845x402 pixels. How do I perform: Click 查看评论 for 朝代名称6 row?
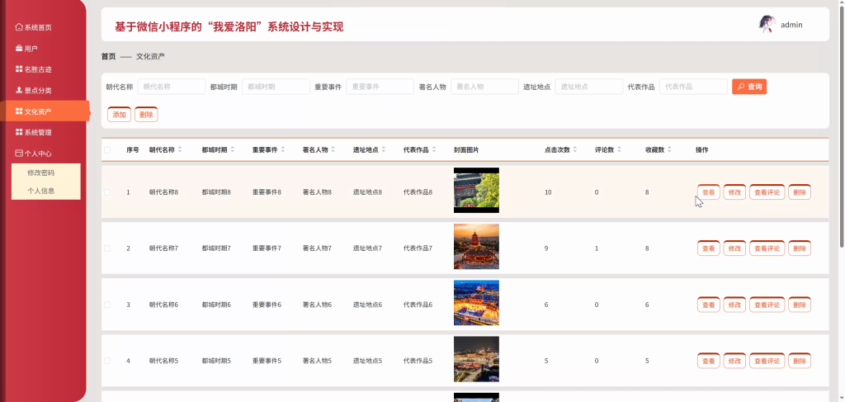[x=767, y=305]
